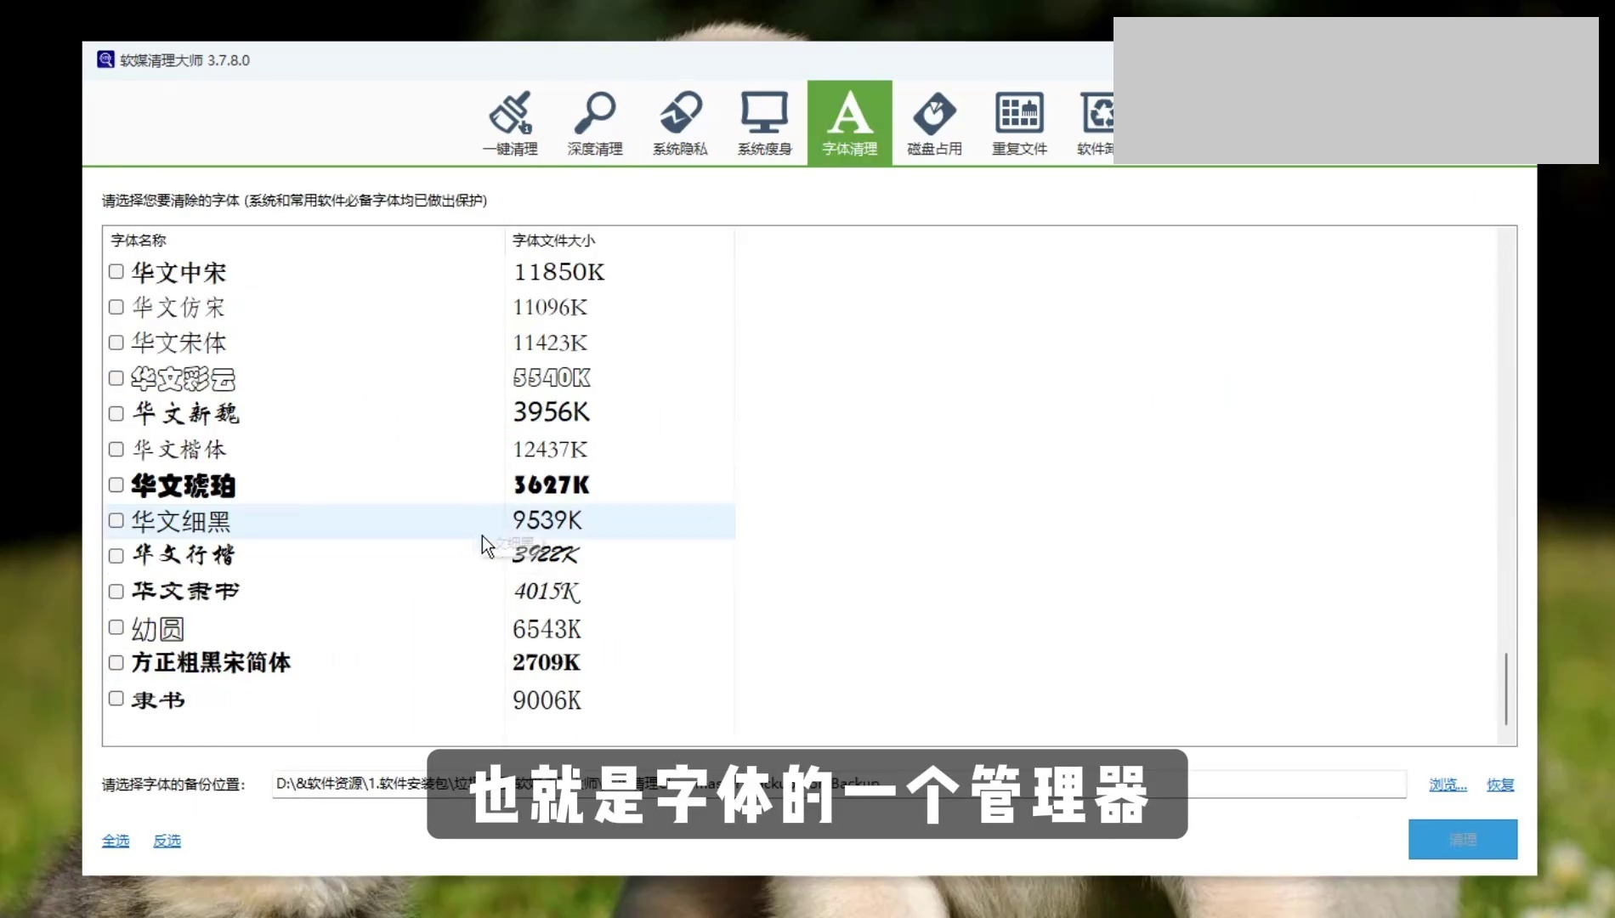Screen dimensions: 1615x918
Task: Open the 重复文件 duplicate files tool
Action: point(1019,123)
